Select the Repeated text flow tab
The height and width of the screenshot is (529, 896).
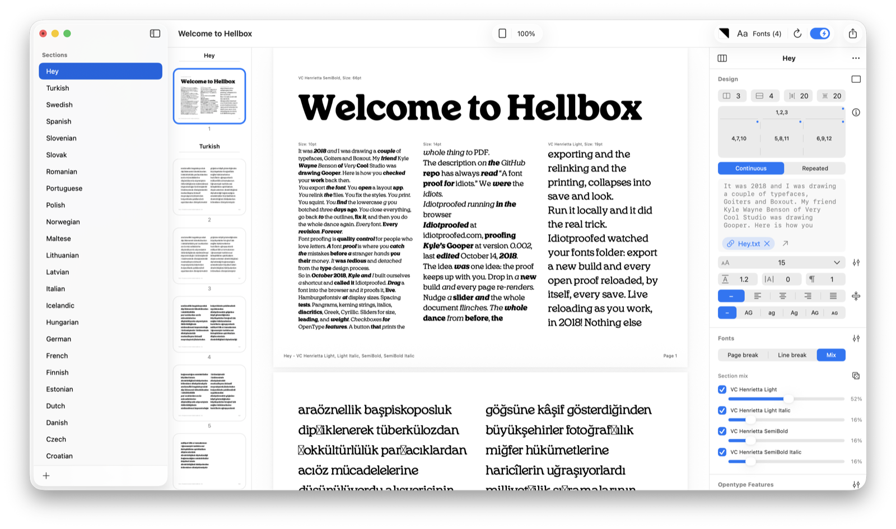pyautogui.click(x=815, y=168)
